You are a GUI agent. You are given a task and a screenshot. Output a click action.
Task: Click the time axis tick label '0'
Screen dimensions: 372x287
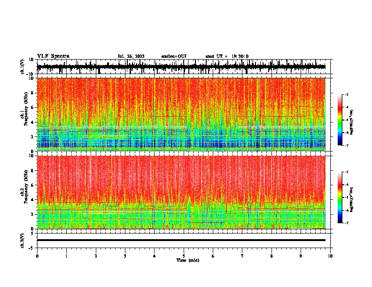(37, 256)
